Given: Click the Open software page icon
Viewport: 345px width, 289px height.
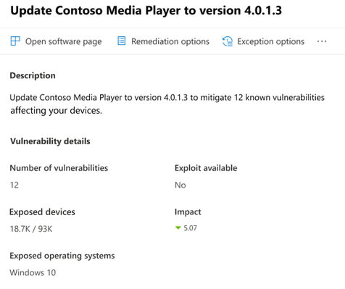Looking at the screenshot, I should pyautogui.click(x=15, y=41).
